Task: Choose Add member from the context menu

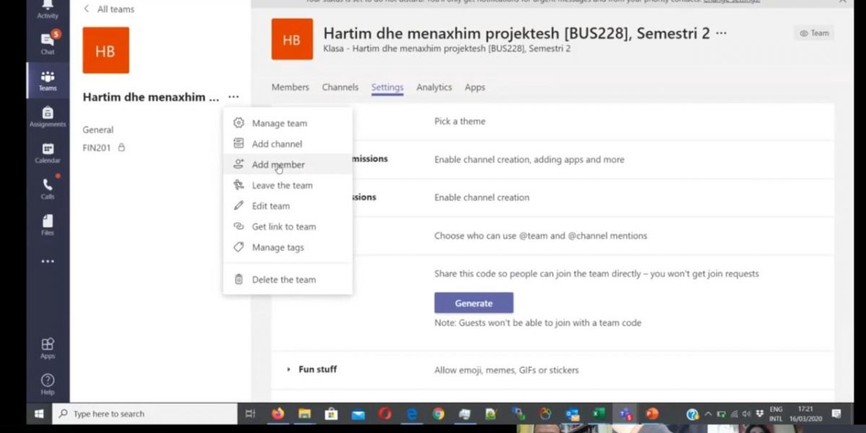Action: (287, 165)
